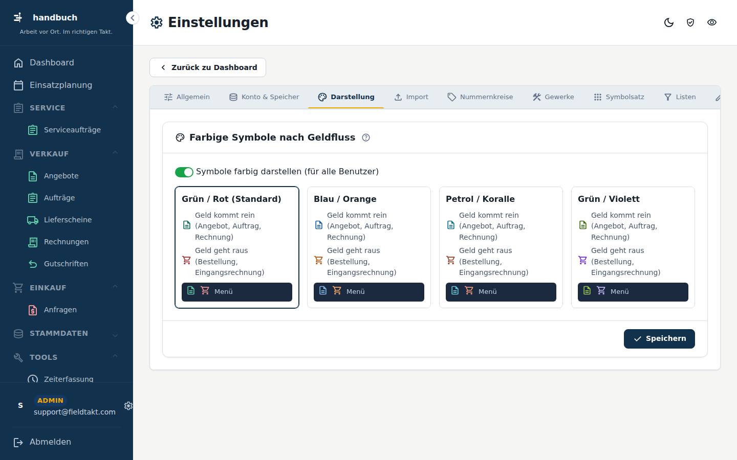The height and width of the screenshot is (460, 737).
Task: Disable the farbige Symbole toggle switch
Action: [184, 172]
